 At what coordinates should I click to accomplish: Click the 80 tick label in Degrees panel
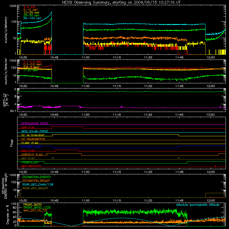pos(15,208)
